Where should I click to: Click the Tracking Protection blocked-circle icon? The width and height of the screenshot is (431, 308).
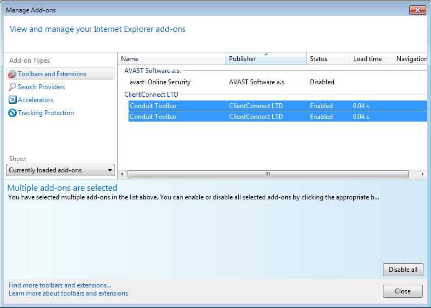pyautogui.click(x=12, y=113)
